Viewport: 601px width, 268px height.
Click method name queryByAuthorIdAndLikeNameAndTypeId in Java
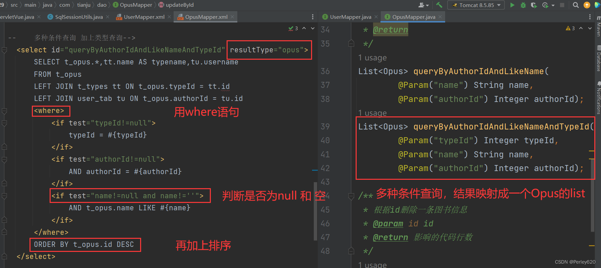[501, 126]
